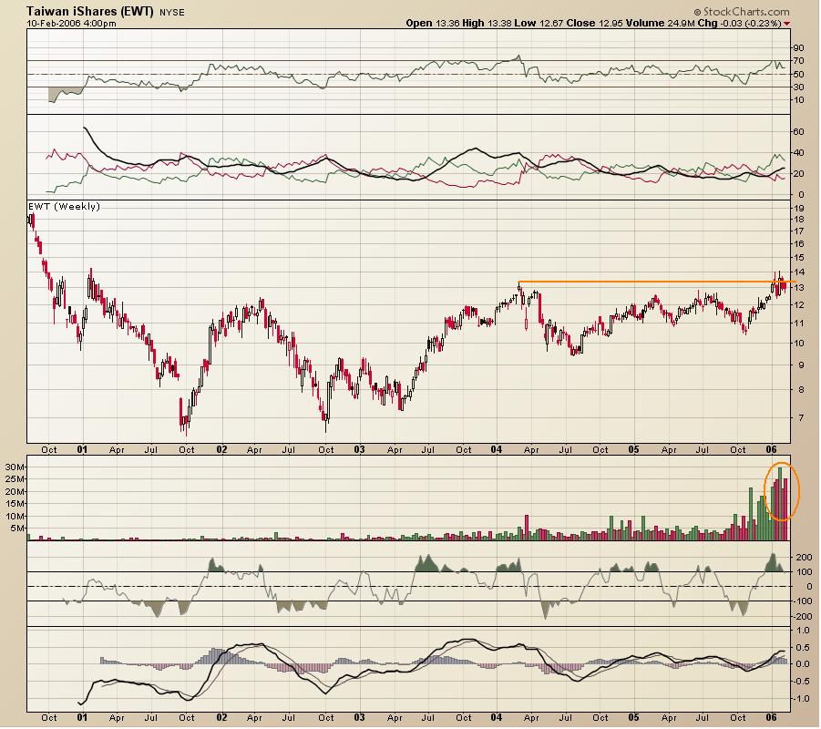
Task: Click the Volume 24.9M reading
Action: [x=659, y=23]
